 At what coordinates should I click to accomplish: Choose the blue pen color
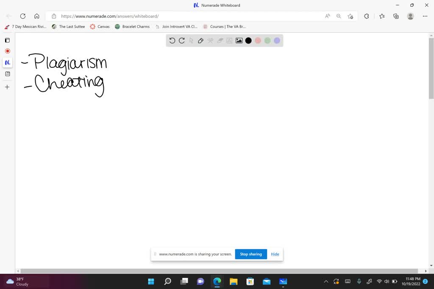tap(277, 41)
